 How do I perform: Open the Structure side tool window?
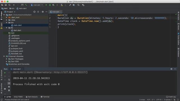[x=1, y=75]
